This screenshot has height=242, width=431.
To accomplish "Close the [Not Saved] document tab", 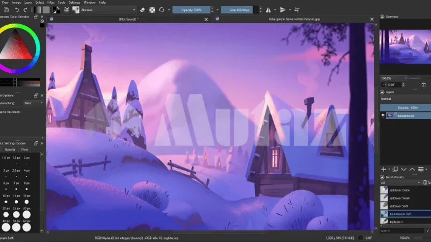I will pos(206,19).
